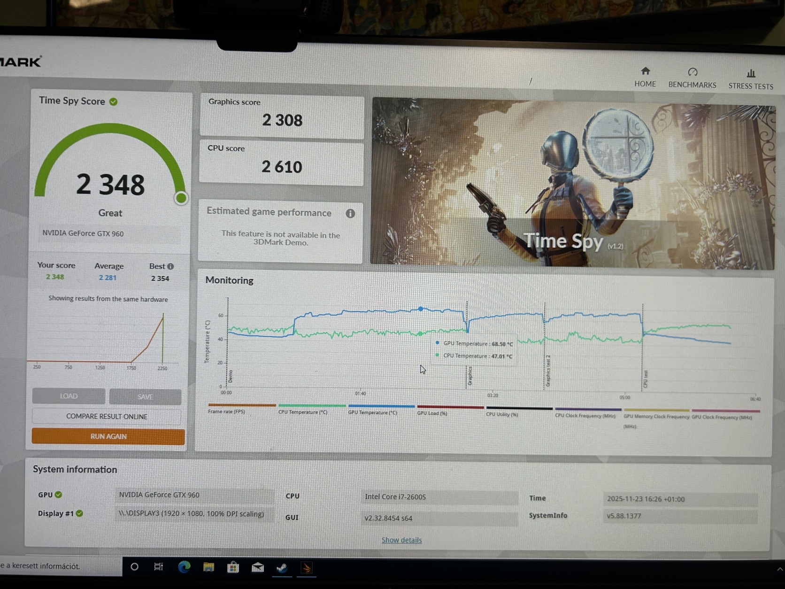Image resolution: width=785 pixels, height=589 pixels.
Task: Click the CPU test marker on the chart
Action: (646, 379)
